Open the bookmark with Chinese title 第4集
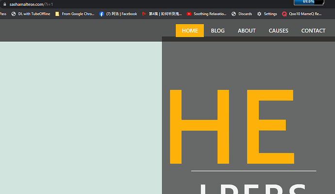Image resolution: width=335 pixels, height=194 pixels. (161, 14)
